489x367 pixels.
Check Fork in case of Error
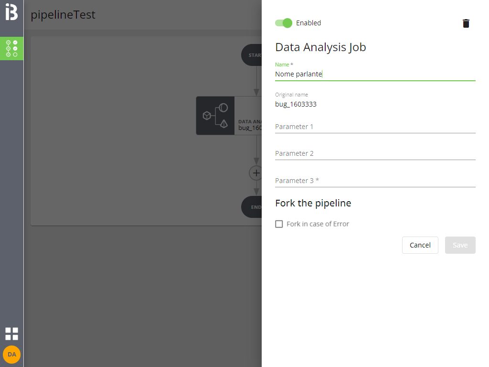tap(279, 224)
